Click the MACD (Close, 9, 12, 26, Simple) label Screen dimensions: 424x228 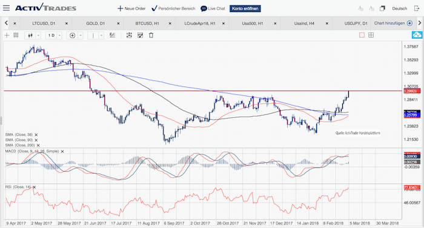[x=32, y=151]
